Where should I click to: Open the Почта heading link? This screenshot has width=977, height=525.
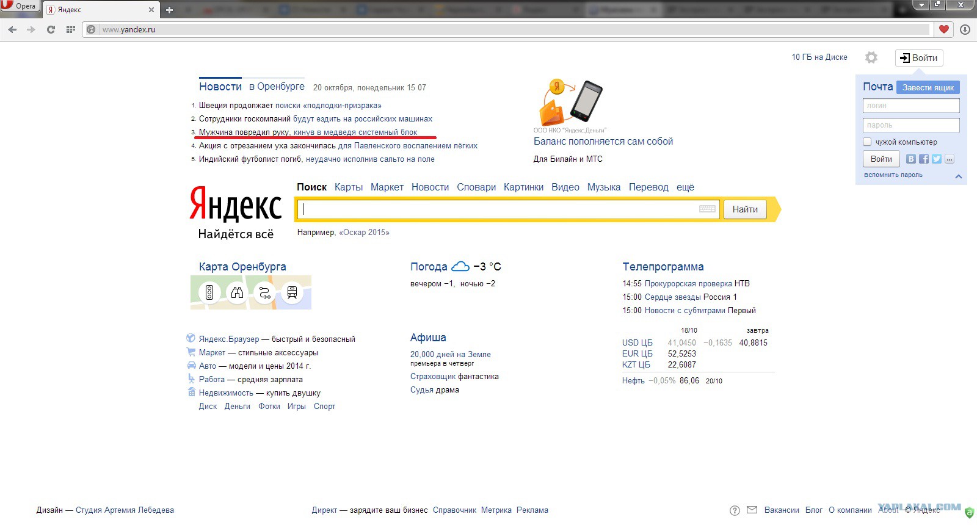click(877, 87)
